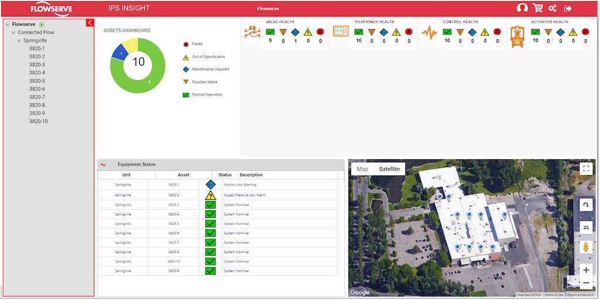Collapse the sidebar with red arrow
Image resolution: width=600 pixels, height=300 pixels.
pyautogui.click(x=90, y=23)
